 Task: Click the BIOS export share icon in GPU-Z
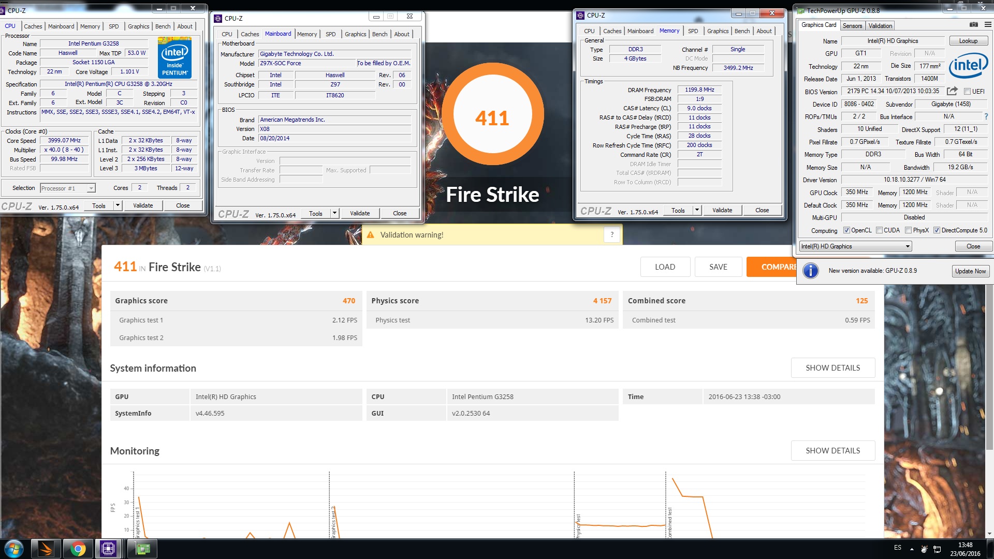tap(952, 91)
